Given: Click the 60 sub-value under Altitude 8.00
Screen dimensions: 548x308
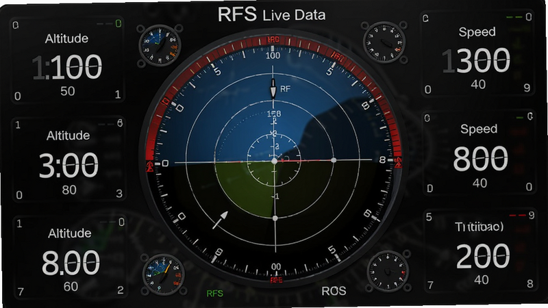Looking at the screenshot, I should (71, 287).
